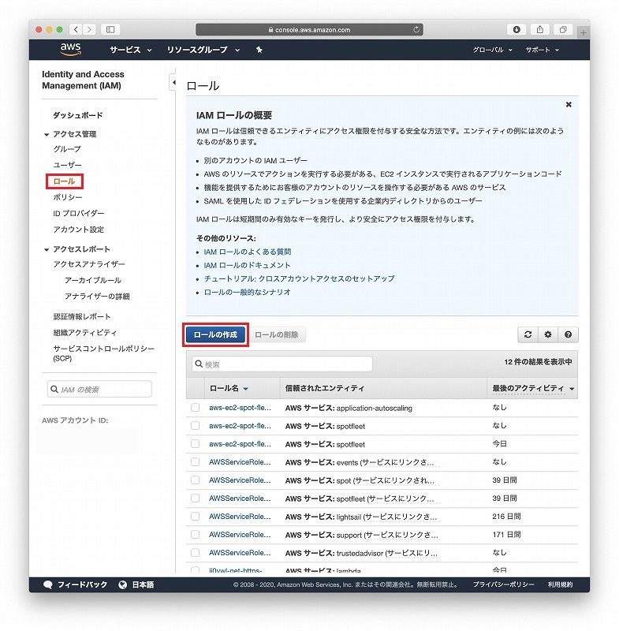Open ID プロバイダー in sidebar
619x631 pixels.
pyautogui.click(x=78, y=213)
